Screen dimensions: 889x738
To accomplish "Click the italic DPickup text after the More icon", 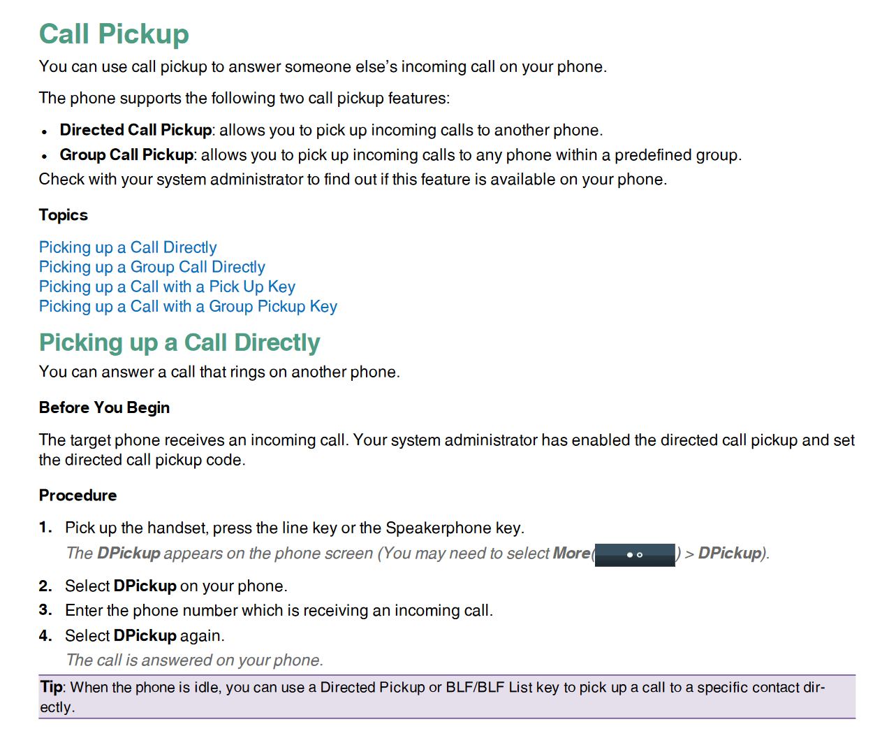I will 730,553.
